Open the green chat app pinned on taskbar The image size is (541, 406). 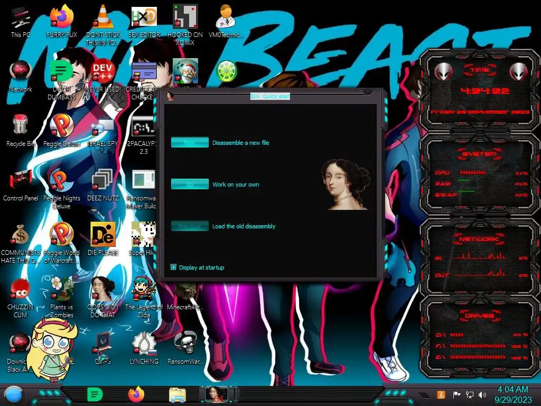point(95,395)
